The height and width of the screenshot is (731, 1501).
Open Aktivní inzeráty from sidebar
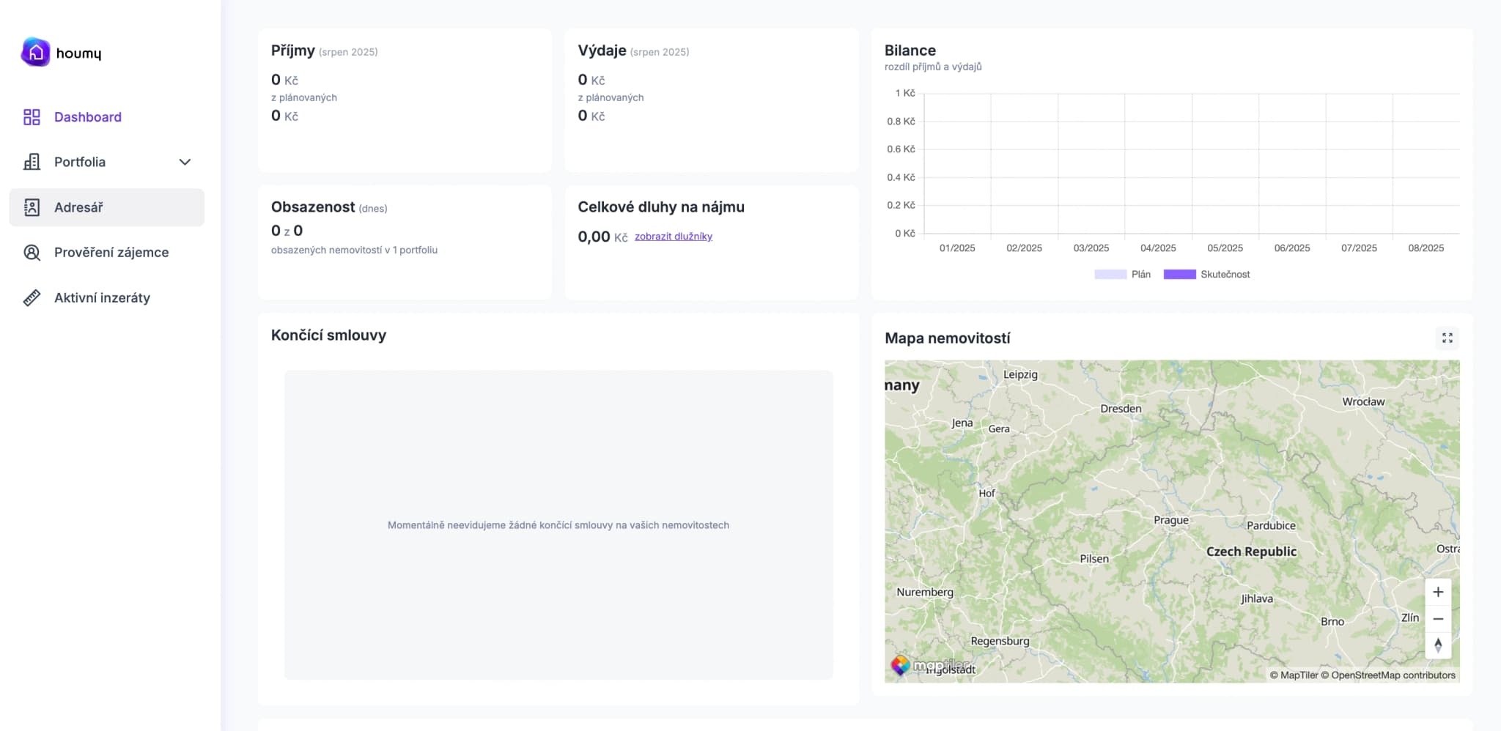pyautogui.click(x=101, y=297)
